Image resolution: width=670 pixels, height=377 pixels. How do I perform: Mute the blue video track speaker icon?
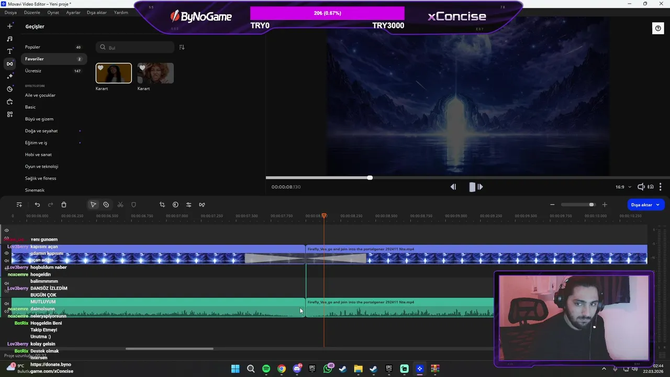pos(7,260)
